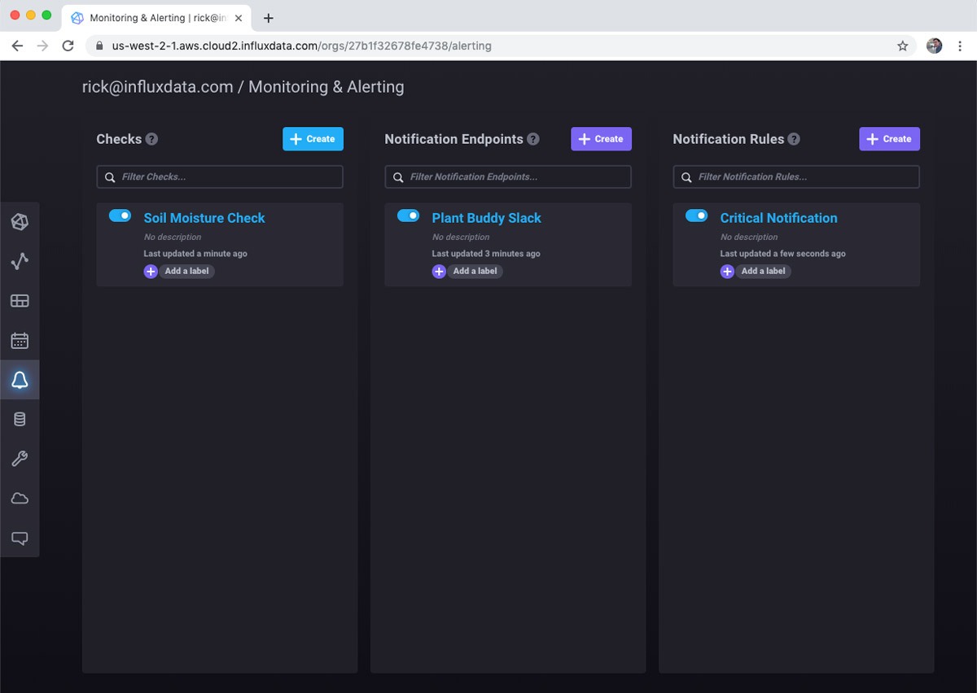The image size is (977, 693).
Task: Switch to the Monitoring & Alerting tab
Action: [147, 17]
